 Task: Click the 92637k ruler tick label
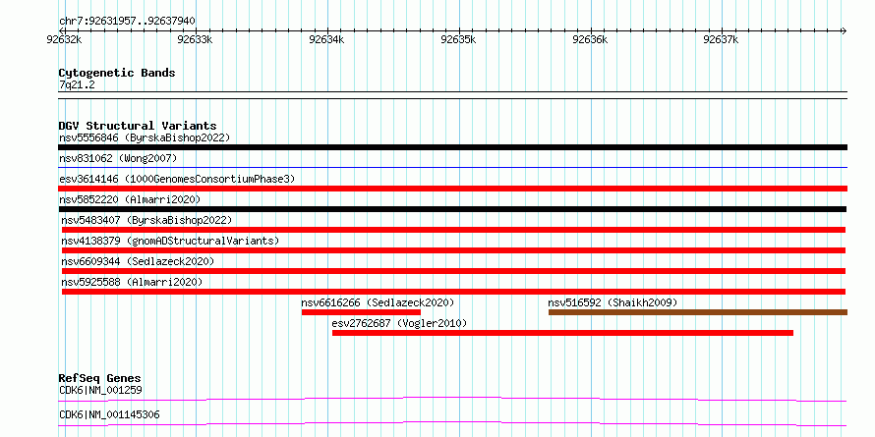click(x=721, y=40)
